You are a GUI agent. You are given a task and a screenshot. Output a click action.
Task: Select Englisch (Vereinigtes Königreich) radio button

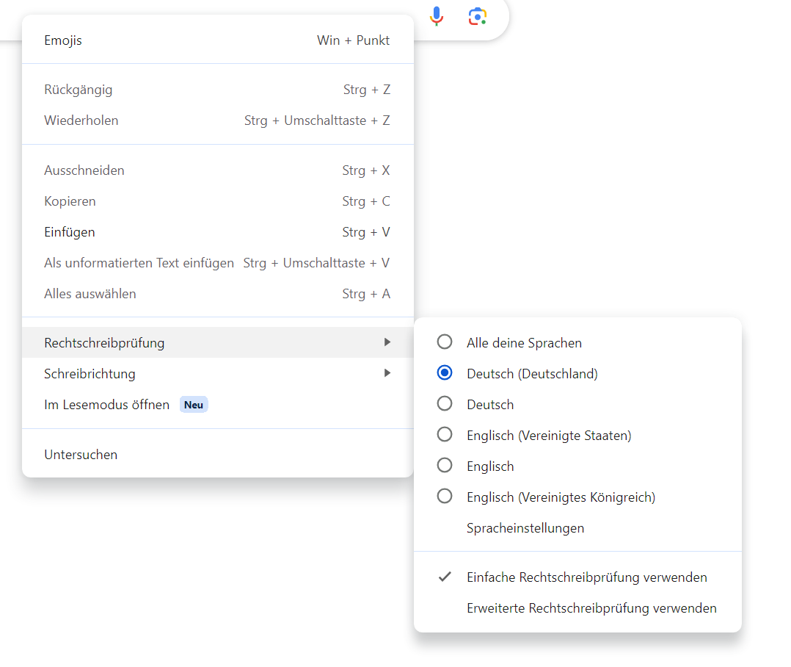click(x=445, y=497)
